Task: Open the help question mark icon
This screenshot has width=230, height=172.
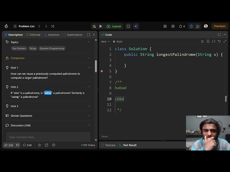Action: click(x=54, y=145)
